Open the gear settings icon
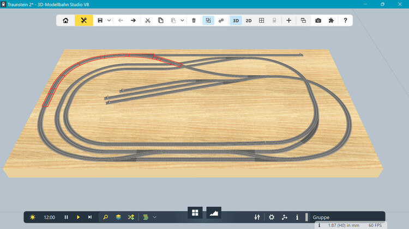This screenshot has height=229, width=409. (272, 217)
